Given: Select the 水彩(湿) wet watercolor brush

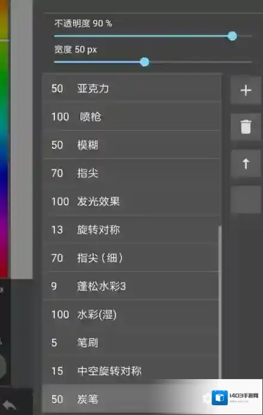Looking at the screenshot, I should [x=131, y=315].
